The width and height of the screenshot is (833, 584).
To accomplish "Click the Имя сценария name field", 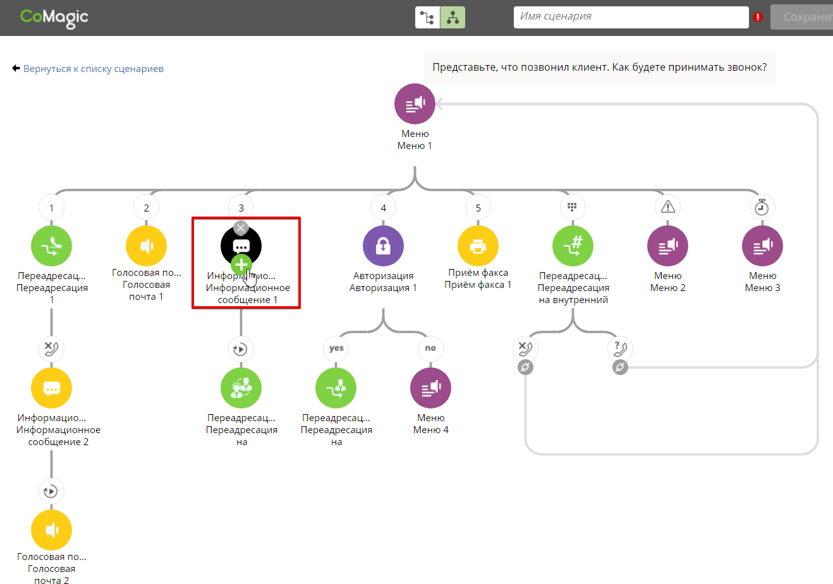I will click(630, 17).
